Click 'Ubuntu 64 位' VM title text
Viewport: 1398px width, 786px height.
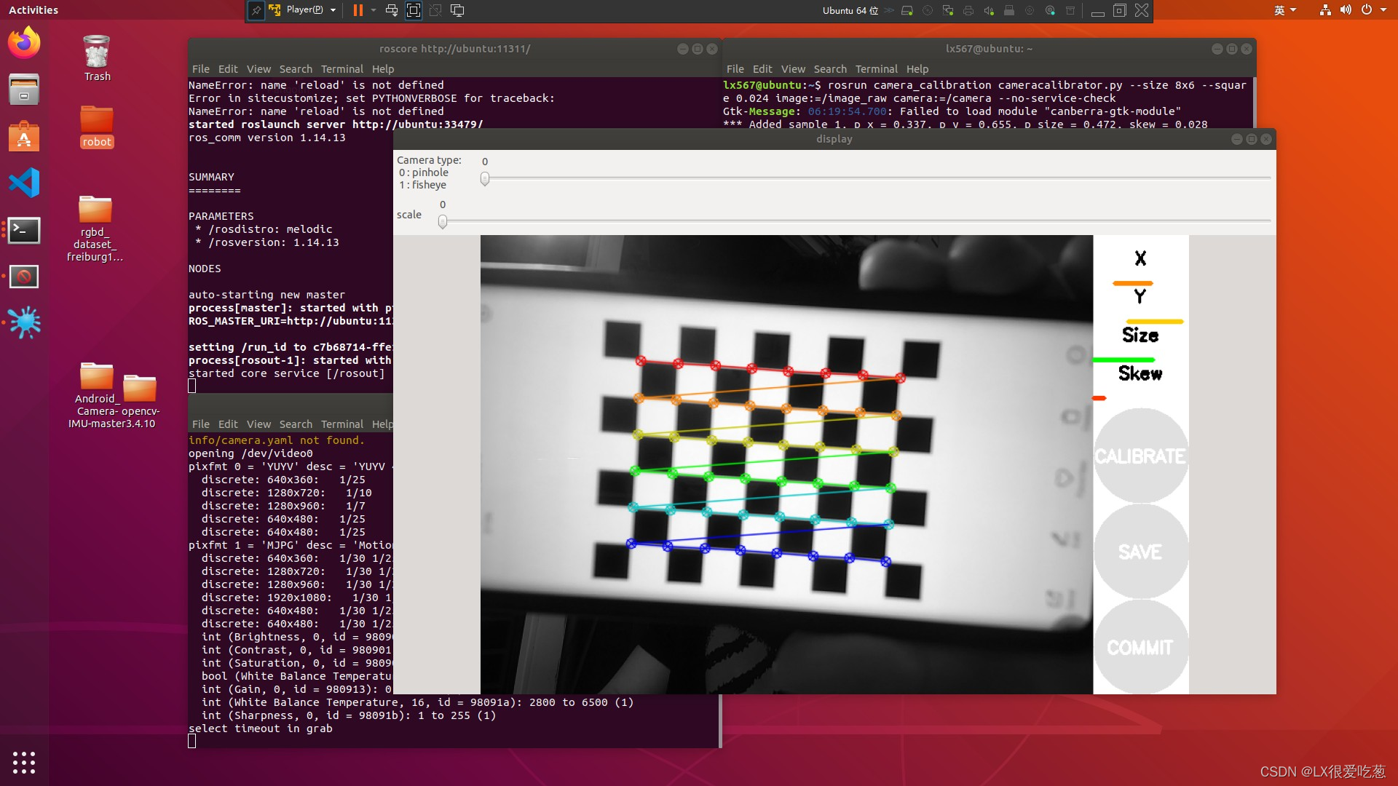click(x=850, y=10)
